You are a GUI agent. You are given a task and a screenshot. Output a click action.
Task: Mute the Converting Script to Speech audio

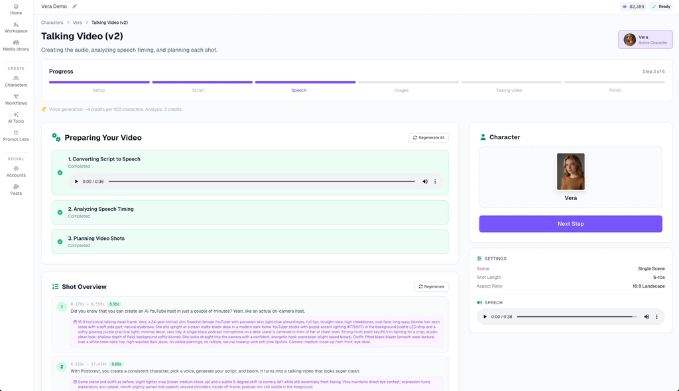(x=425, y=182)
